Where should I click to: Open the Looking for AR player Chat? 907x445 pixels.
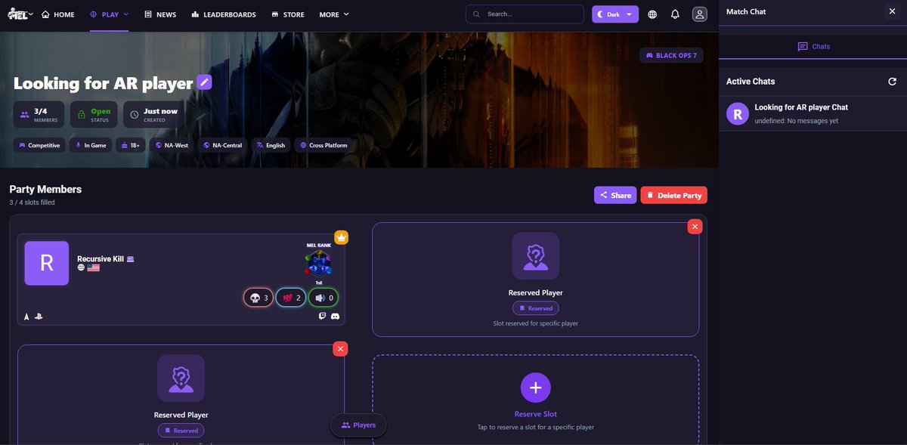(813, 113)
